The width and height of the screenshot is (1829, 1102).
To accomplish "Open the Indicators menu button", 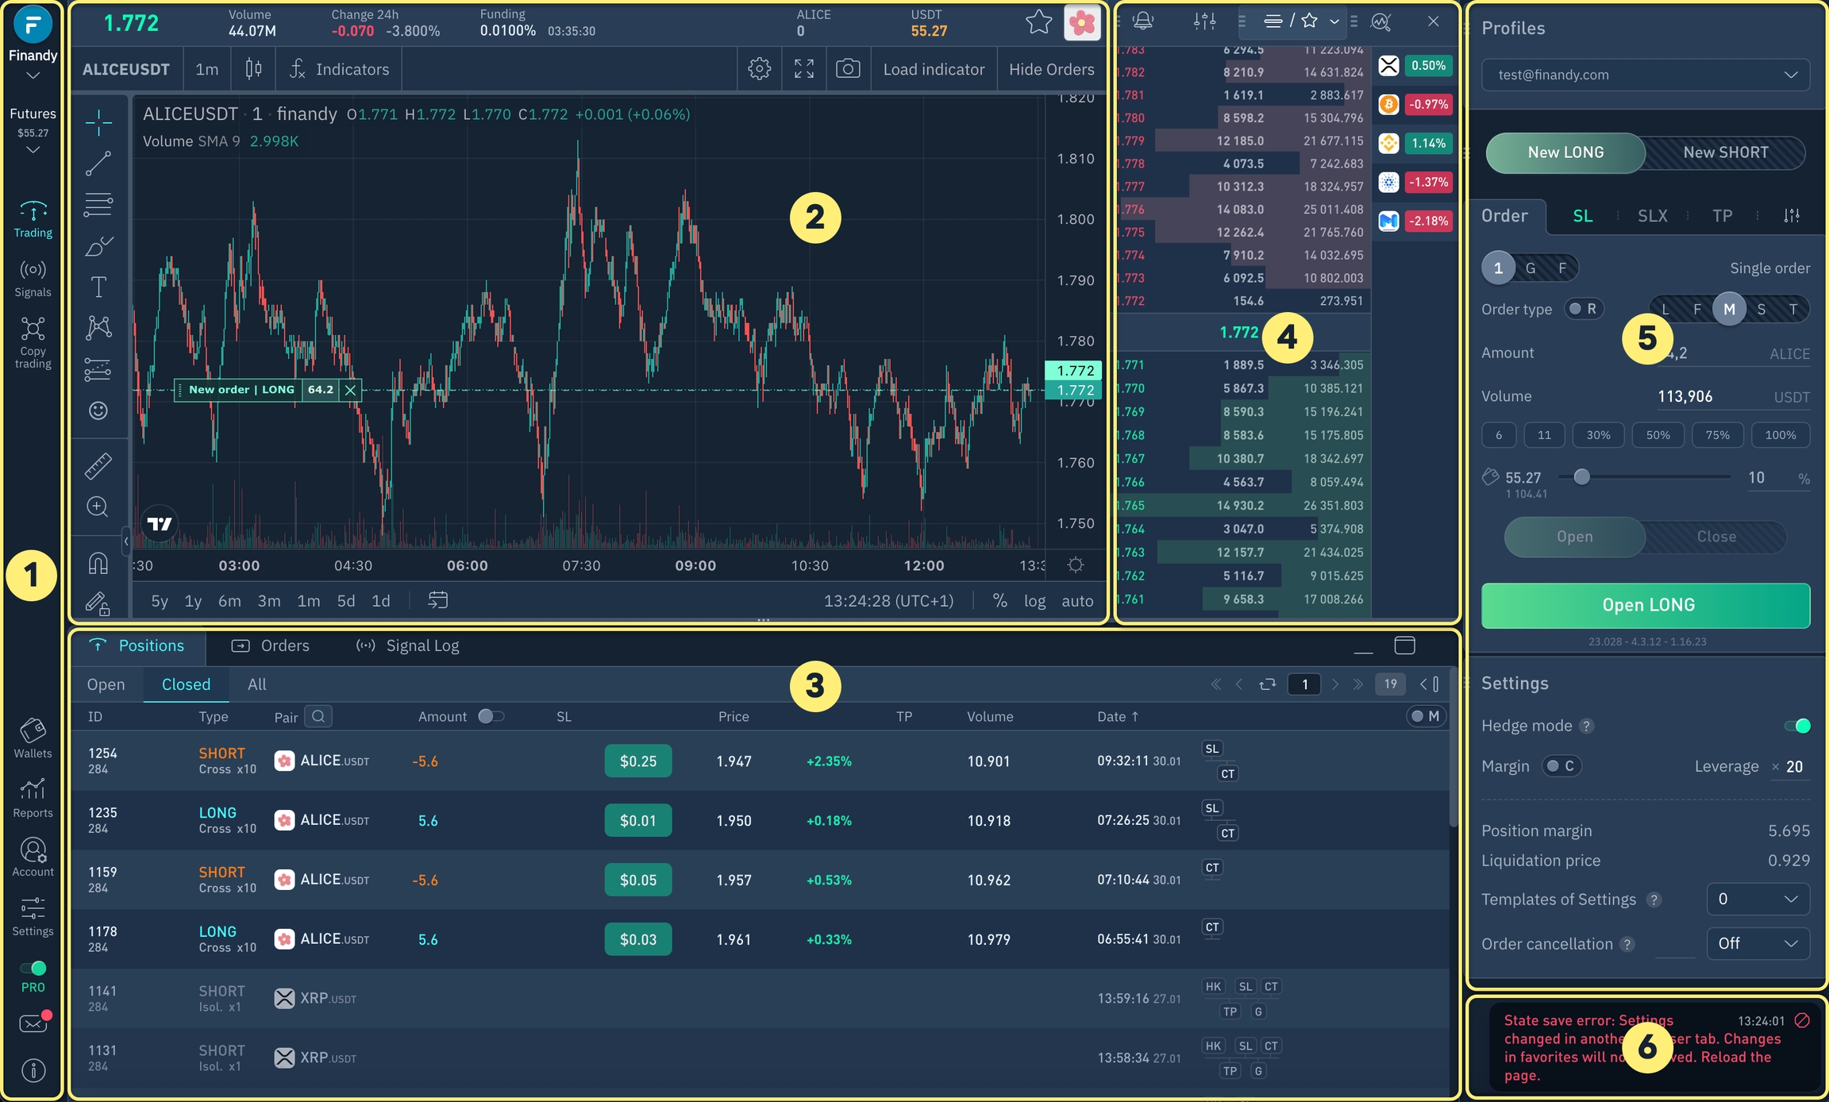I will pyautogui.click(x=338, y=69).
